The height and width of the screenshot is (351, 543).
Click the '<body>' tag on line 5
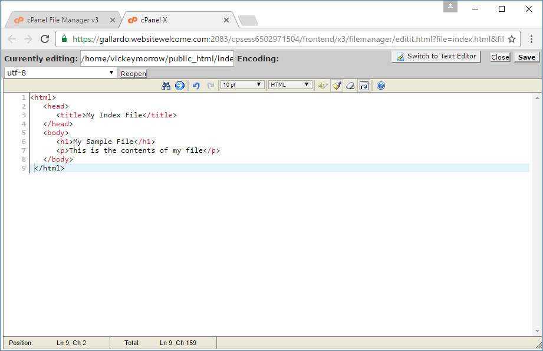56,133
